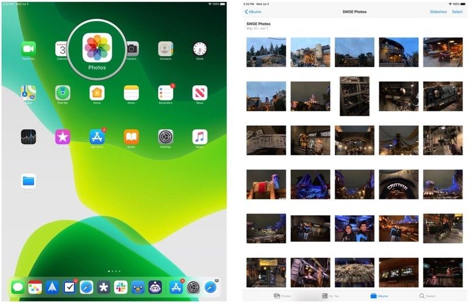469x303 pixels.
Task: Open the first photo thumbnail in SWGE Photos
Action: pos(266,52)
